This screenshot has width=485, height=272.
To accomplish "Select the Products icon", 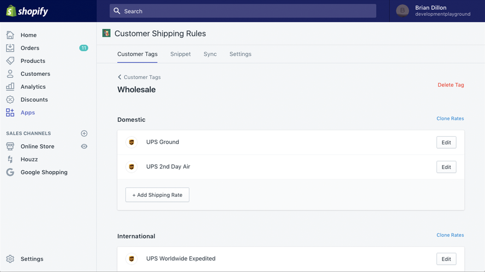I will pos(10,61).
